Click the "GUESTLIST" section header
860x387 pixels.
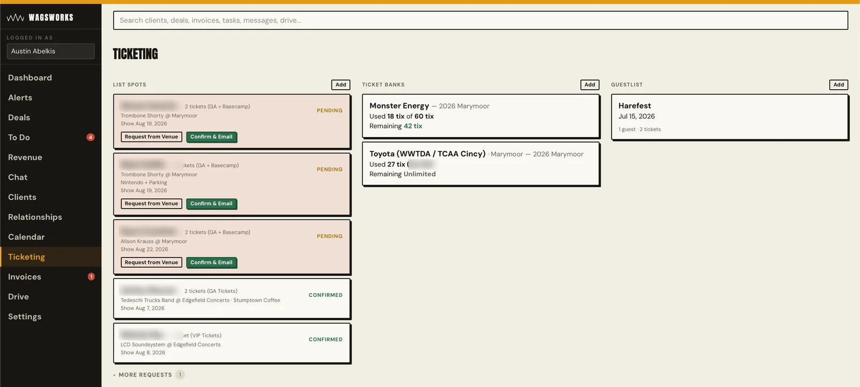[x=627, y=85]
